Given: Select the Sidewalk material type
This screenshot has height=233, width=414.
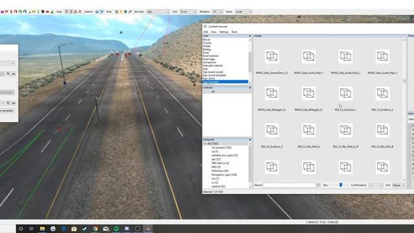Looking at the screenshot, I should pyautogui.click(x=213, y=65).
